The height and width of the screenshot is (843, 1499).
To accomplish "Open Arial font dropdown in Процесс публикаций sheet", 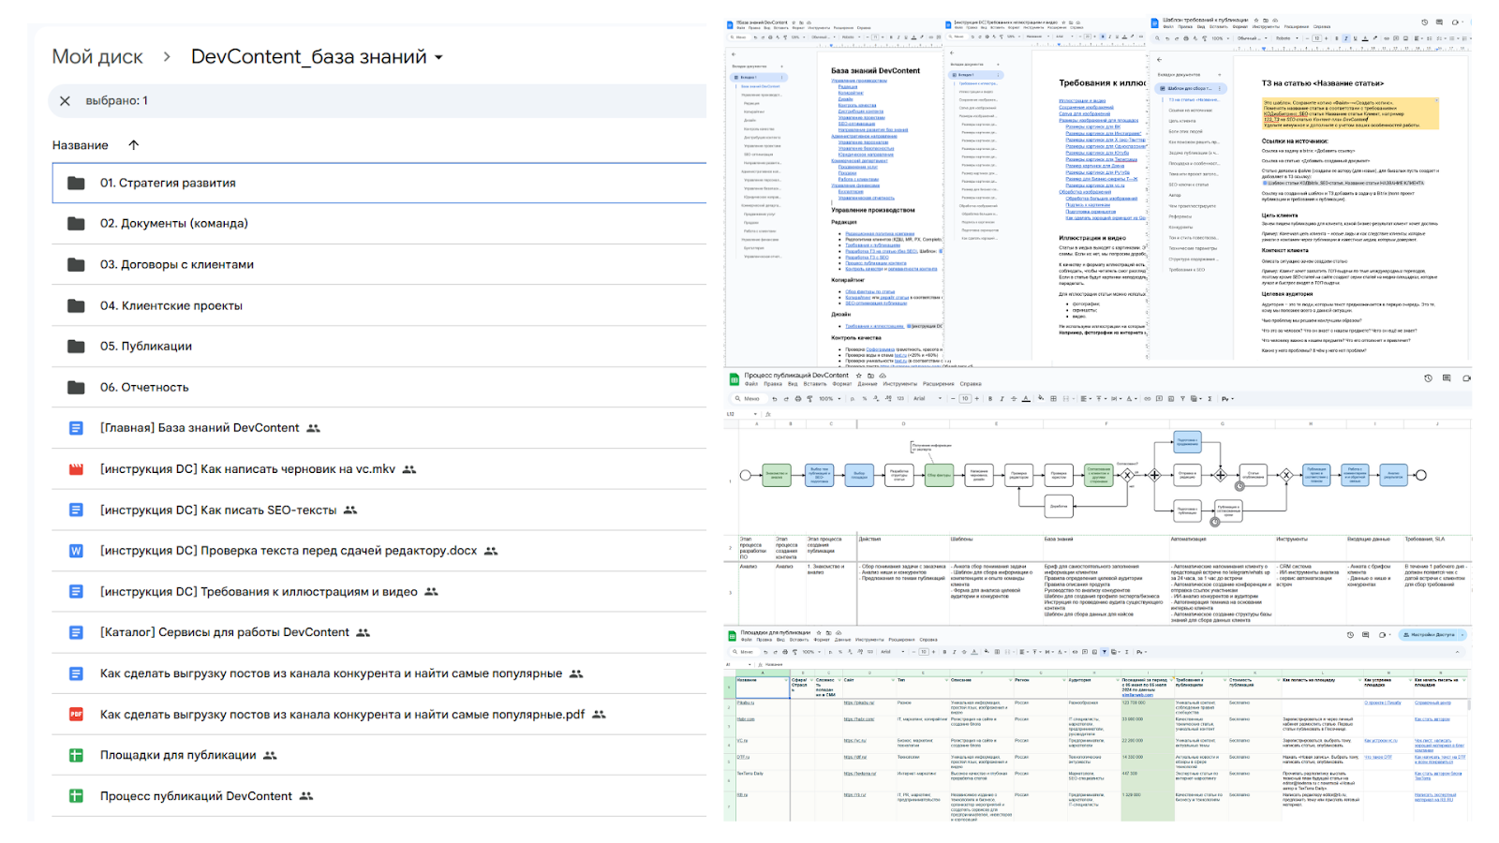I will (928, 399).
